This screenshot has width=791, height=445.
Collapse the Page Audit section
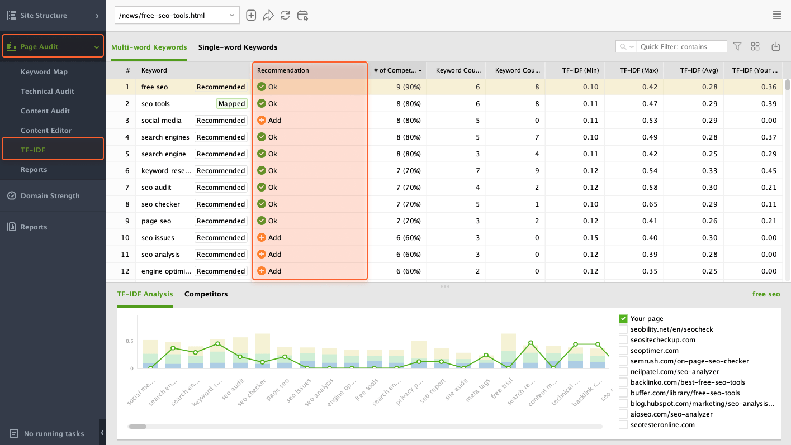point(97,47)
